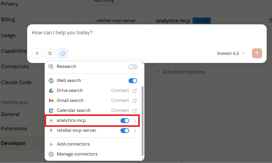This screenshot has width=272, height=163.
Task: Click the plus attachment icon in chat box
Action: coord(37,53)
